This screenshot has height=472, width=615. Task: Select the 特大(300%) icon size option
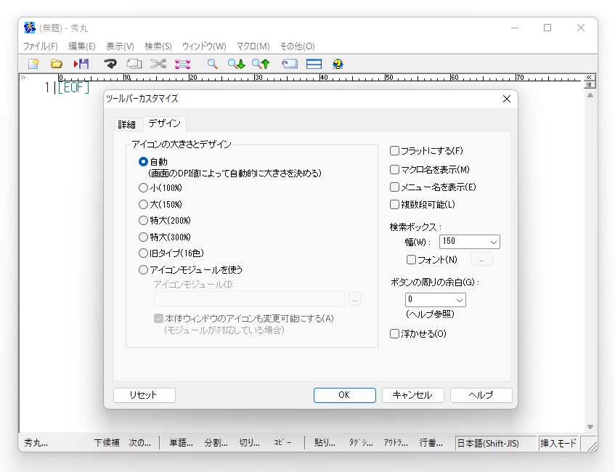143,237
